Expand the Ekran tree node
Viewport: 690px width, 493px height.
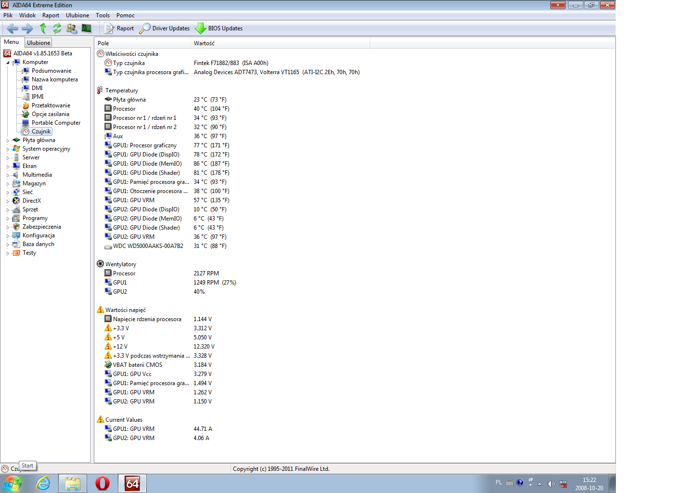coord(8,167)
